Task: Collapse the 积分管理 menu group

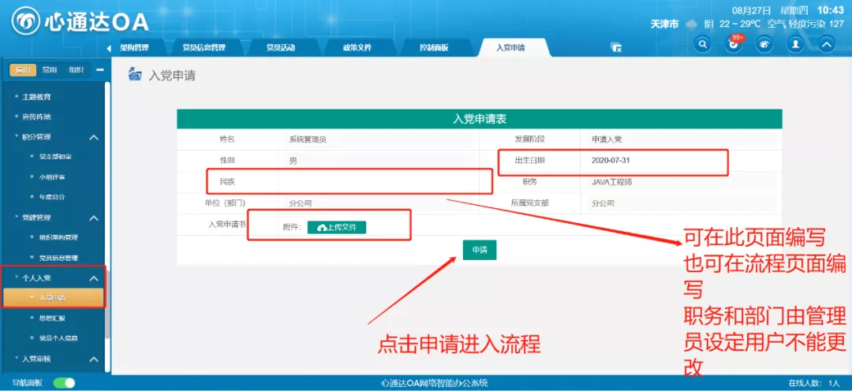Action: pyautogui.click(x=94, y=137)
